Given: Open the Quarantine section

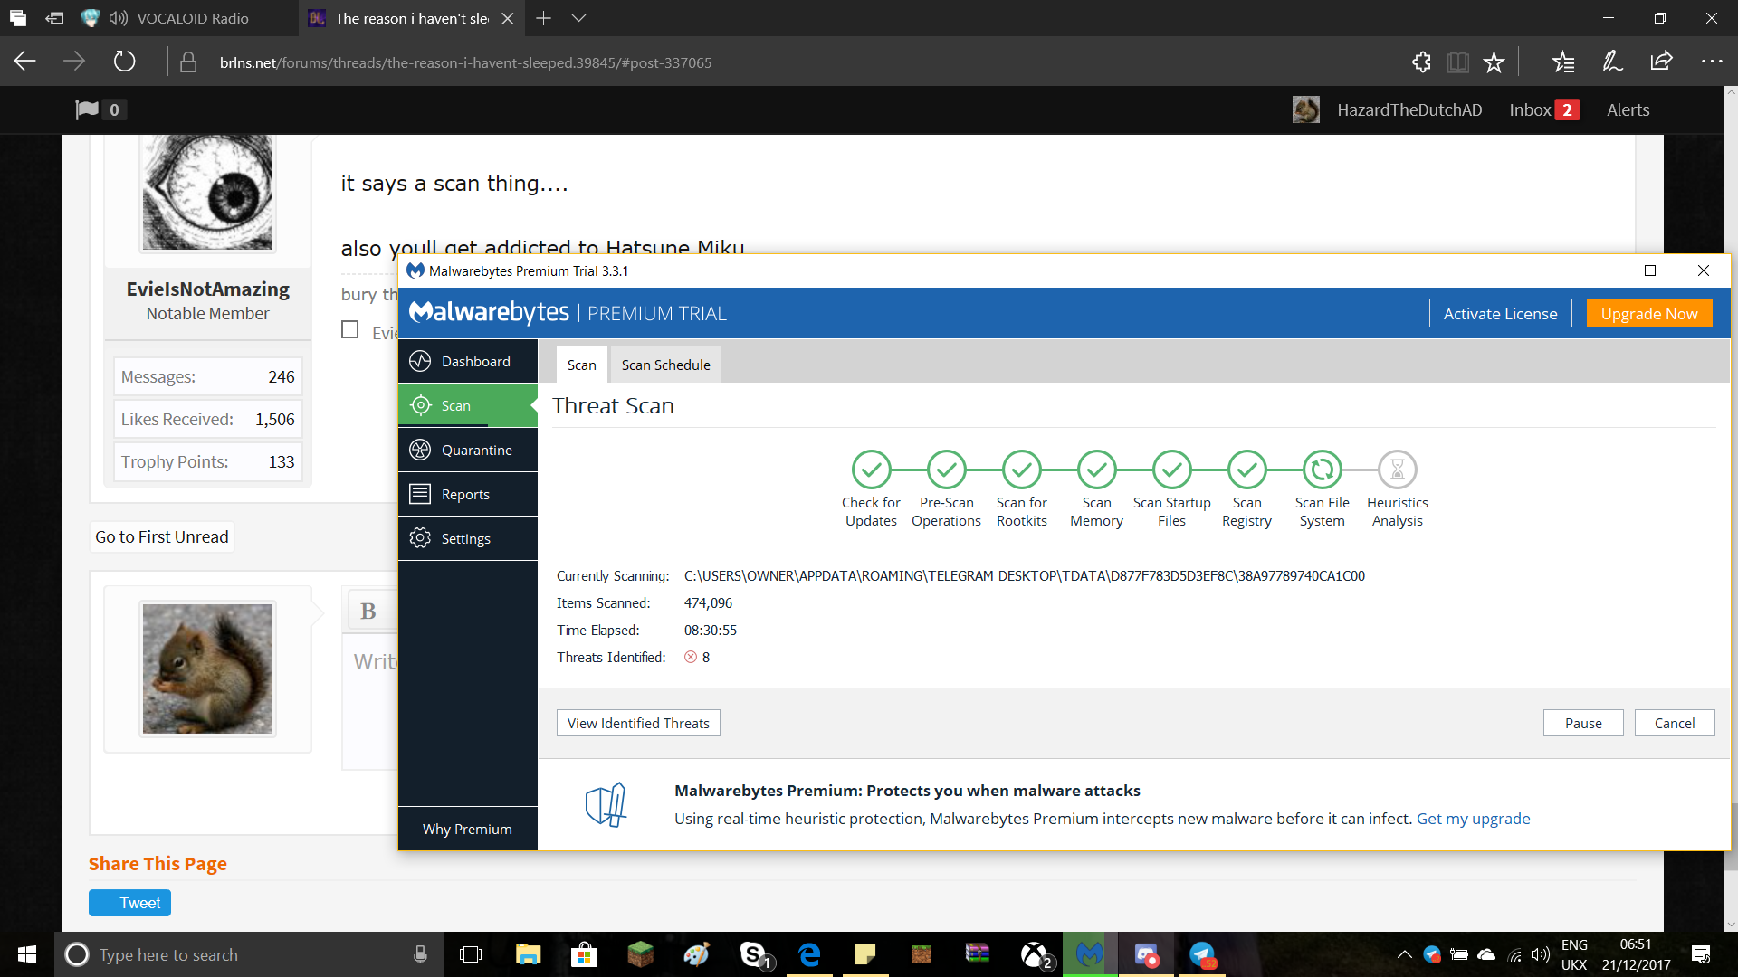Looking at the screenshot, I should click(468, 450).
